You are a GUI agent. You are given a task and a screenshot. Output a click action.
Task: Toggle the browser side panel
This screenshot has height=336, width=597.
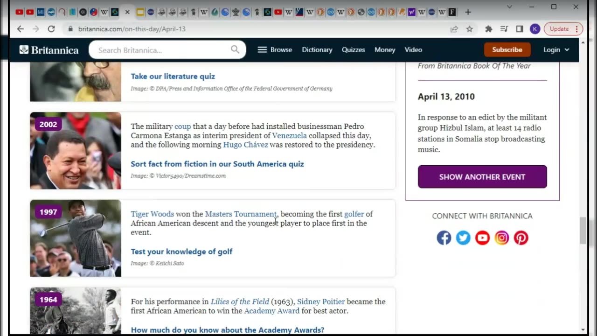pos(520,29)
